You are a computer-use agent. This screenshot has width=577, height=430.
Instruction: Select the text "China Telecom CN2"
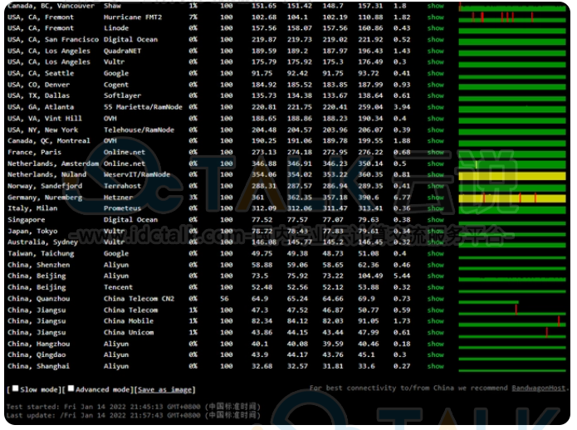[139, 299]
